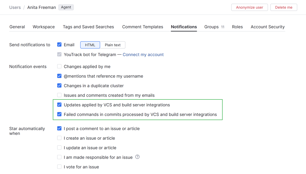This screenshot has width=306, height=174.
Task: Click the Anonymize user button
Action: click(x=249, y=7)
